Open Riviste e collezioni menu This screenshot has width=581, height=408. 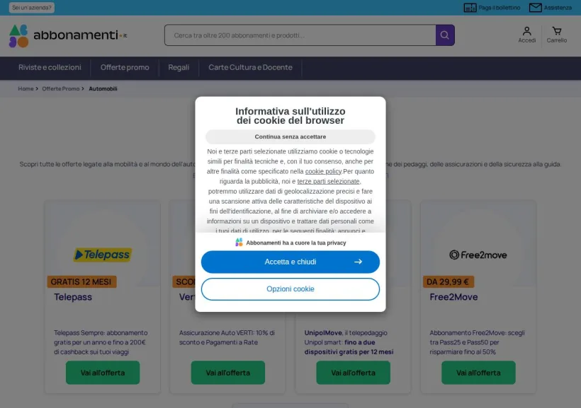coord(50,68)
